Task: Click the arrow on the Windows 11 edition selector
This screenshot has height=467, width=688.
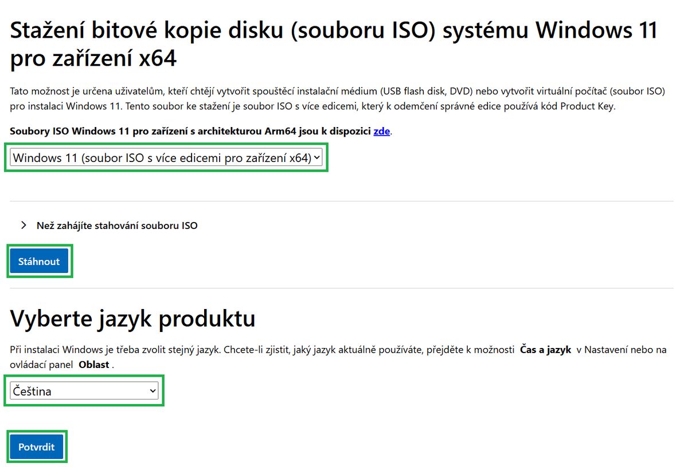Action: (x=317, y=158)
